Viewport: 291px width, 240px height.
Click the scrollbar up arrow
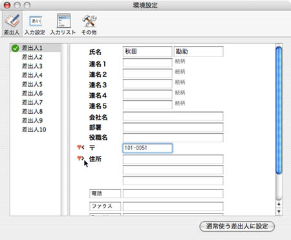pos(279,204)
